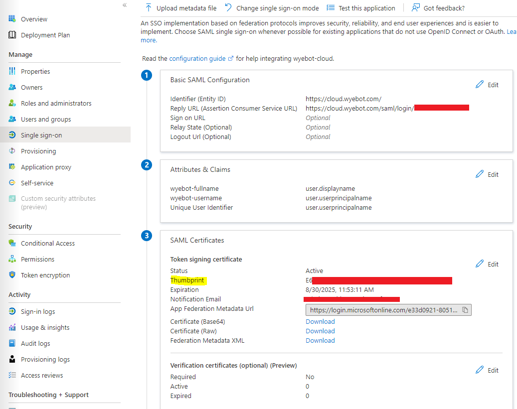Open the Deployment Plan page
This screenshot has height=409, width=517.
pyautogui.click(x=45, y=35)
